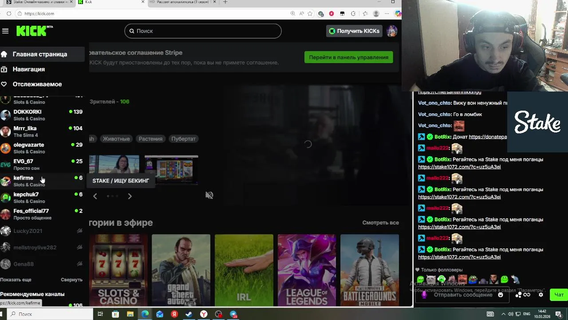Go to Главная страница in sidebar
This screenshot has width=568, height=320.
[42, 54]
